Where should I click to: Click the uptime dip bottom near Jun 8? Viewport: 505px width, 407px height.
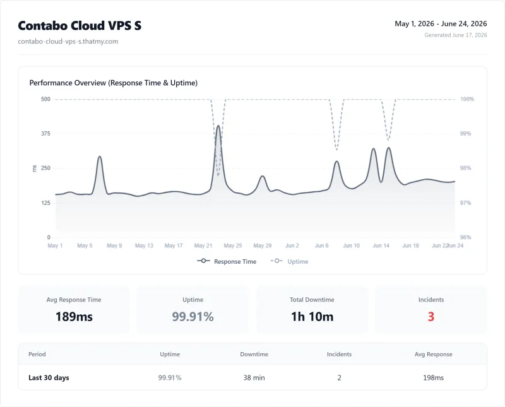336,150
